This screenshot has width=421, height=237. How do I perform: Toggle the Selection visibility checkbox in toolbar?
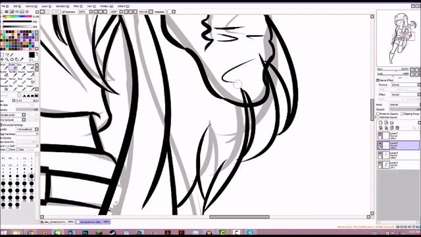tap(64, 12)
